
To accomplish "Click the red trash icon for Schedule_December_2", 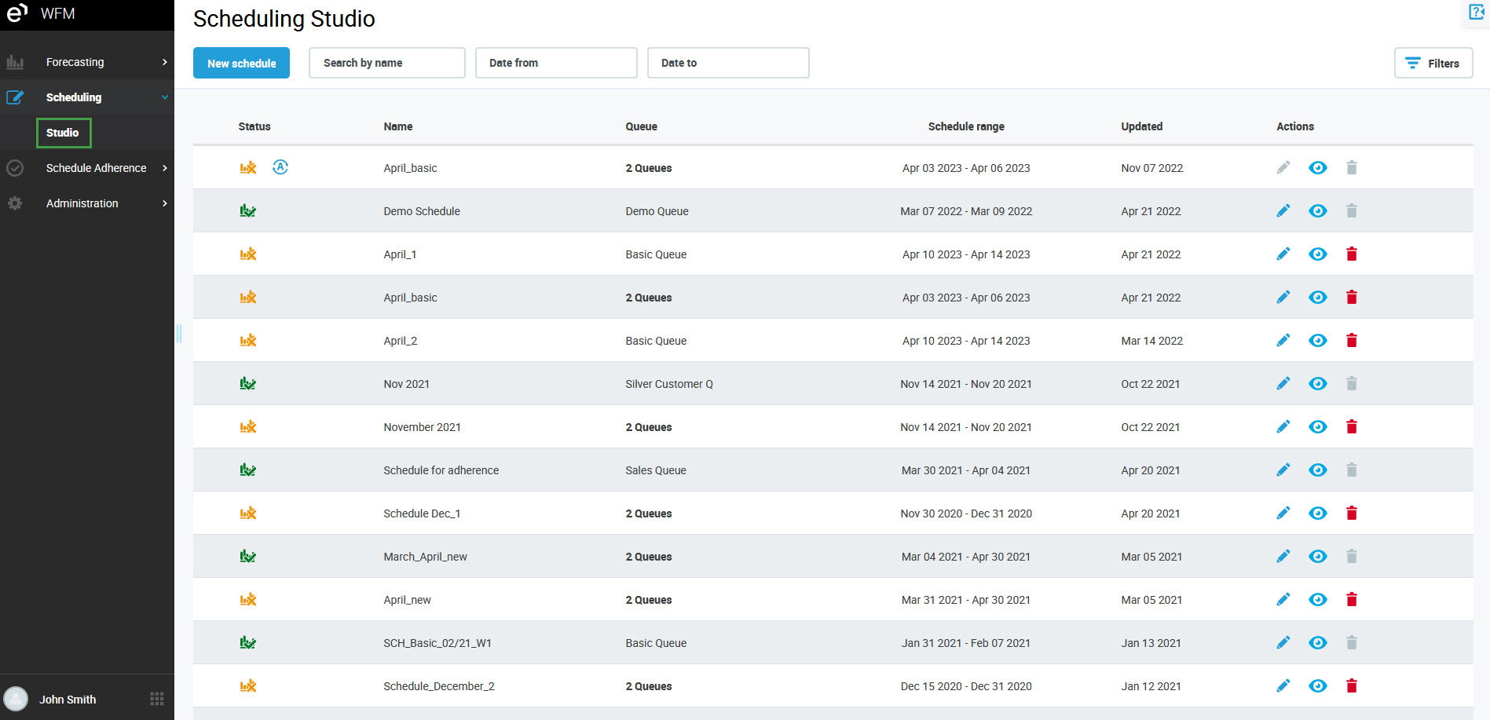I will (1351, 685).
